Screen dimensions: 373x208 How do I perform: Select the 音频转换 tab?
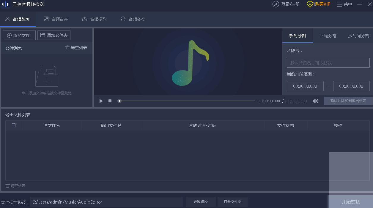point(133,19)
